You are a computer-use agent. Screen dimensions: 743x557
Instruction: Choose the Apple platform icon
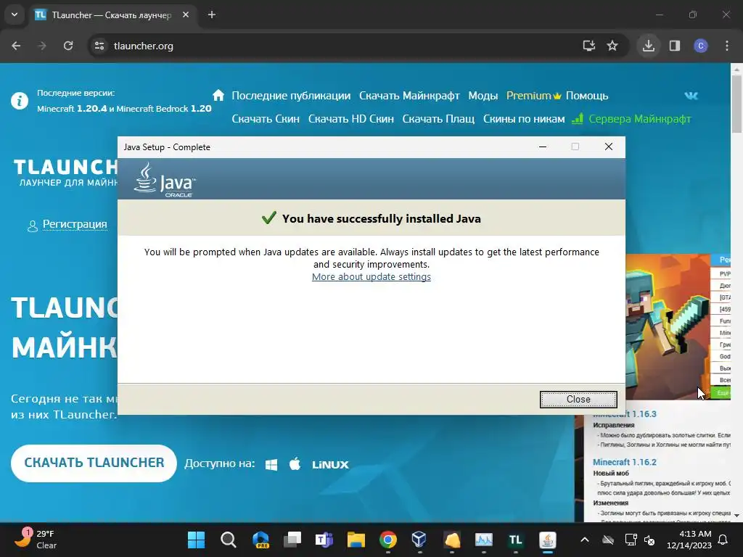[x=295, y=463]
